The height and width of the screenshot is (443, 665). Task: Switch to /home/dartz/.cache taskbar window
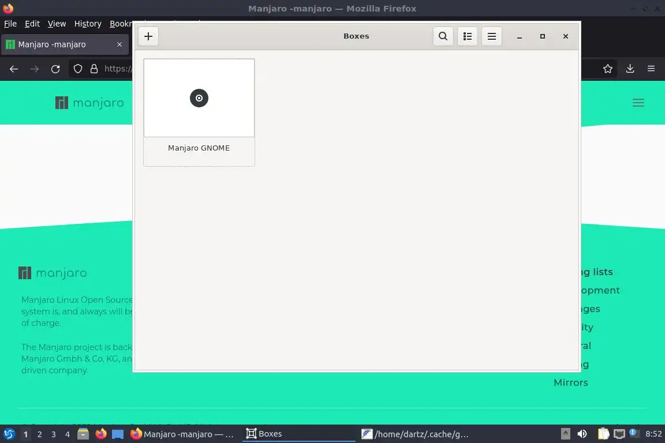[x=415, y=434]
